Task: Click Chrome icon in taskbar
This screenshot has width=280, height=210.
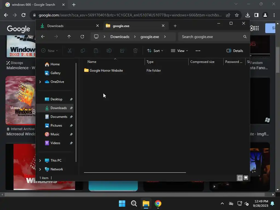Action: tap(158, 203)
